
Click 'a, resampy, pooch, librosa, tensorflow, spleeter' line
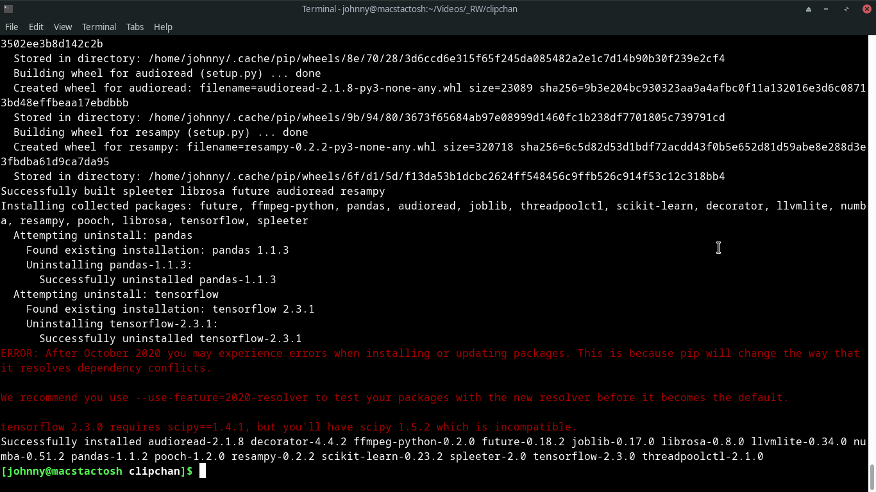[155, 220]
